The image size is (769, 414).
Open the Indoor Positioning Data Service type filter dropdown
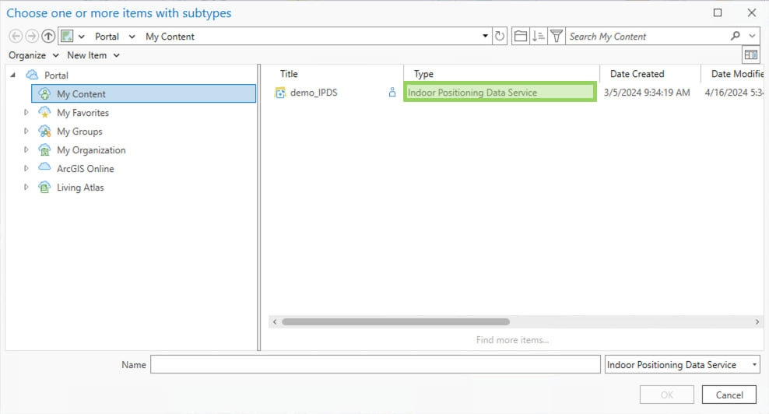click(754, 364)
